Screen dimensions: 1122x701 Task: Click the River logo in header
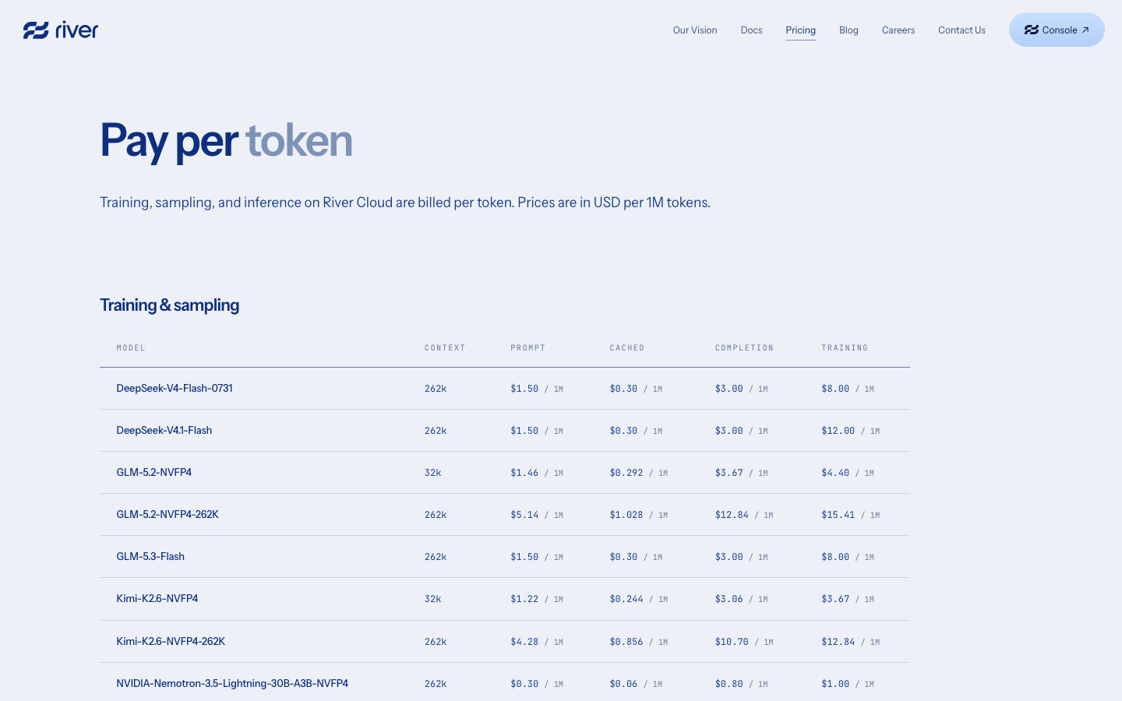[x=61, y=30]
